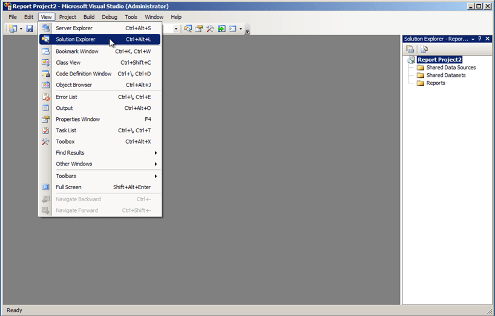Open the File menu
Image resolution: width=495 pixels, height=316 pixels.
point(13,17)
